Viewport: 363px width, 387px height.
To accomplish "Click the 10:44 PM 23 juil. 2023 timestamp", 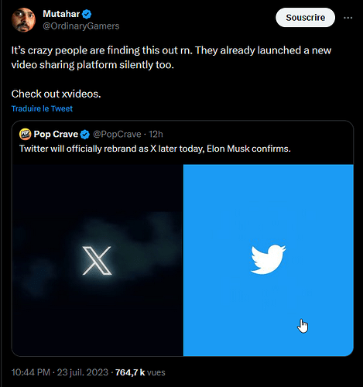I will (x=60, y=372).
